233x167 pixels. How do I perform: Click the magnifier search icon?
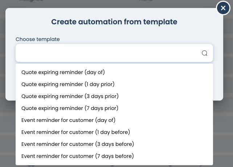coord(205,53)
